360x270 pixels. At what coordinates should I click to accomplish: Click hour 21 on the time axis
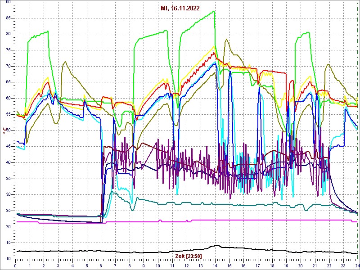(x=315, y=266)
